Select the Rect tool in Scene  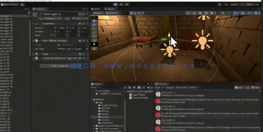pyautogui.click(x=94, y=37)
